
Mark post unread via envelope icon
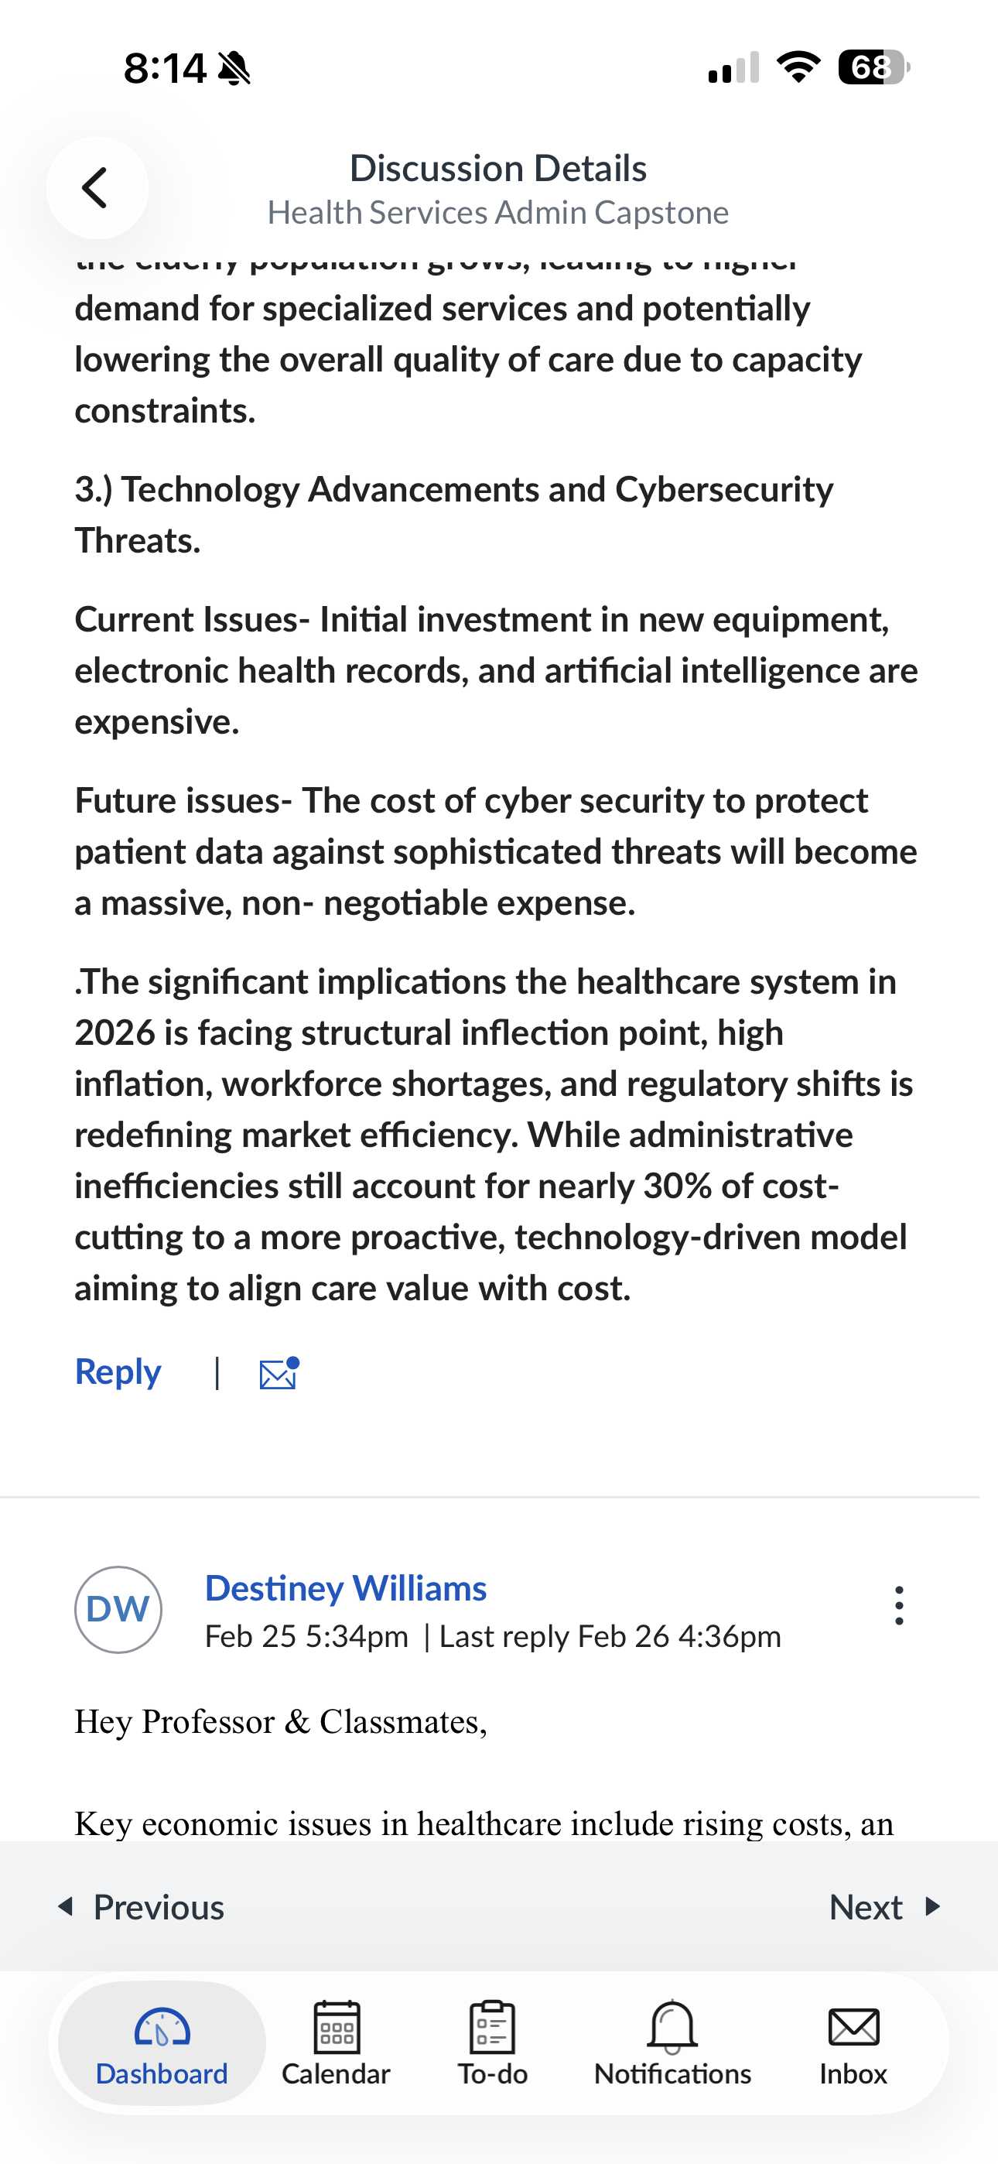click(279, 1373)
